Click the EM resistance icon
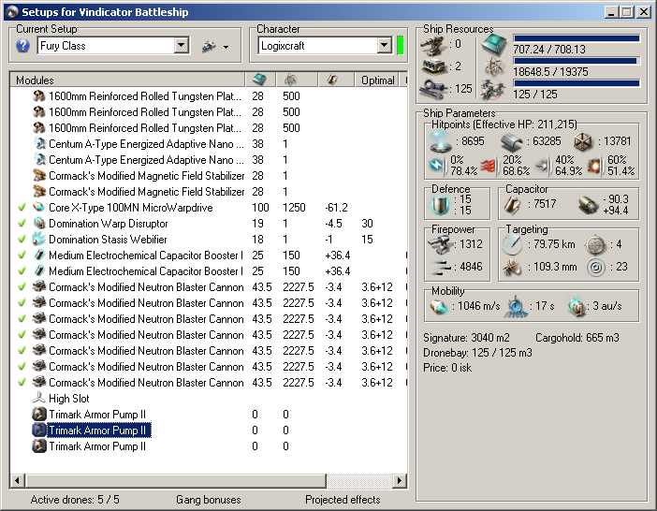This screenshot has height=511, width=657. tap(437, 166)
